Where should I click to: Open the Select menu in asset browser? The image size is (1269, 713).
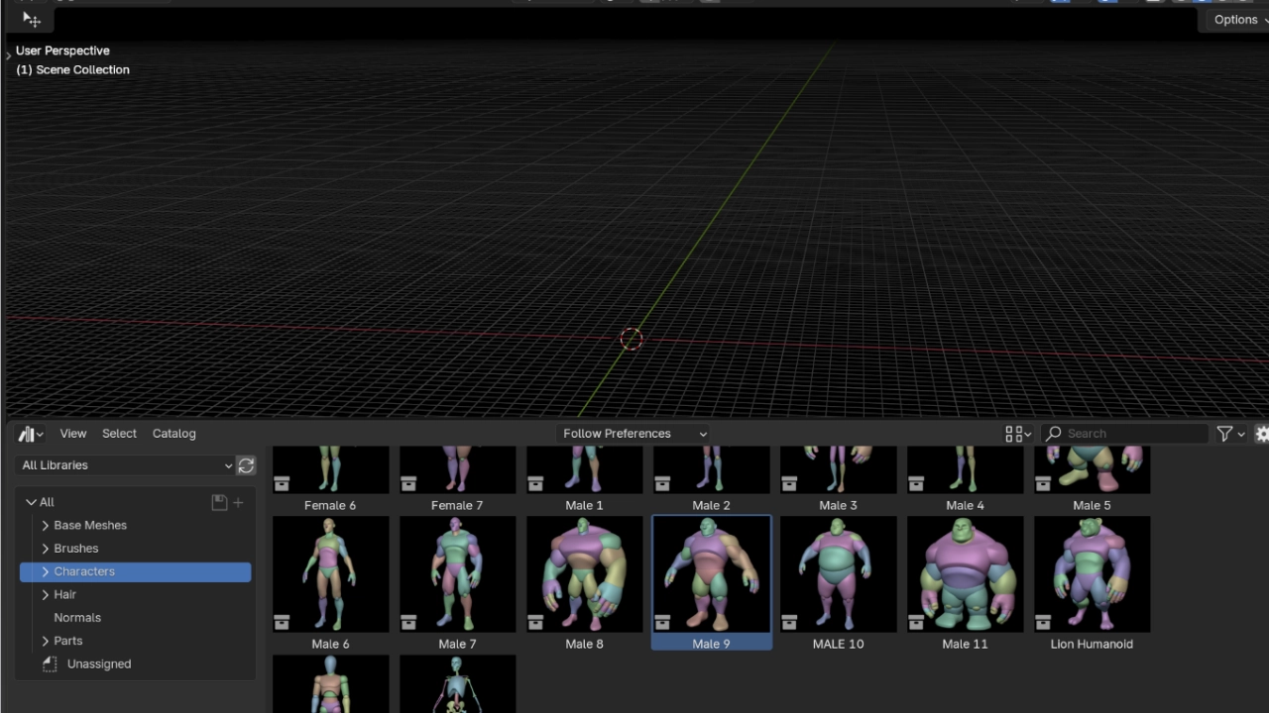119,434
